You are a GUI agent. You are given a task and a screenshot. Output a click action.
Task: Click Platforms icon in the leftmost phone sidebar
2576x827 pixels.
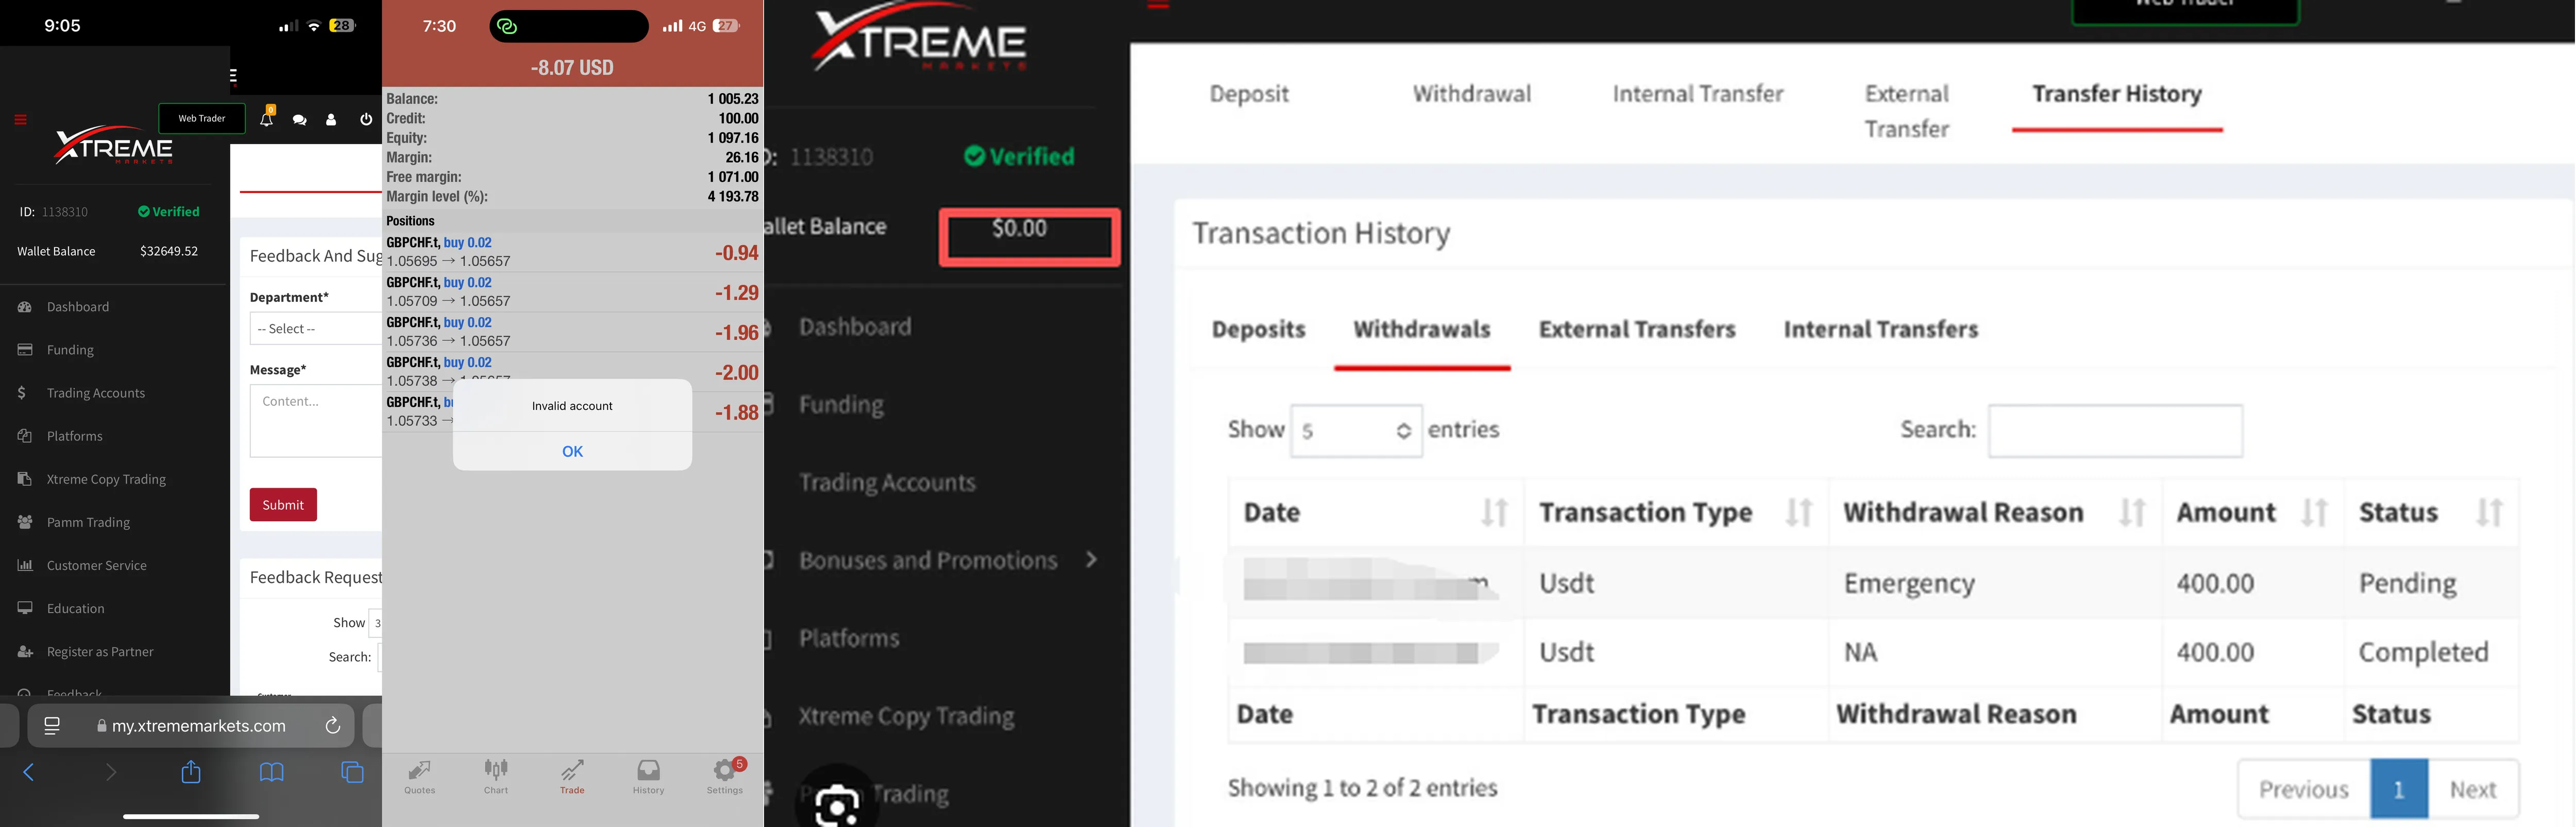tap(25, 436)
